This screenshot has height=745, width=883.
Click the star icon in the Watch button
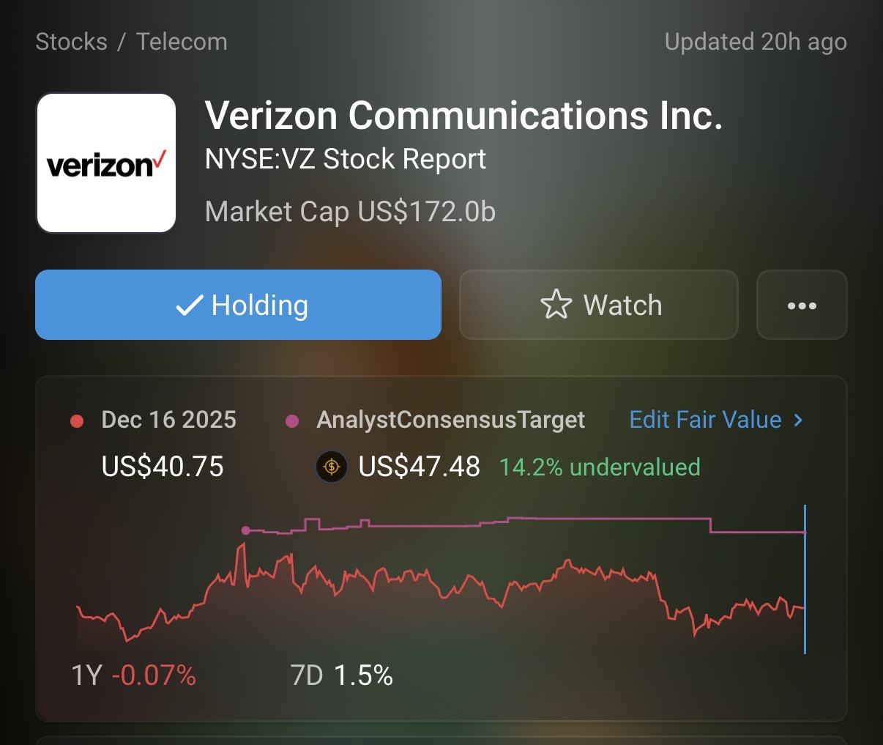tap(556, 305)
